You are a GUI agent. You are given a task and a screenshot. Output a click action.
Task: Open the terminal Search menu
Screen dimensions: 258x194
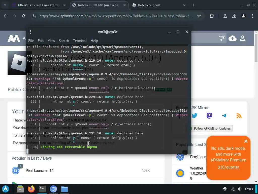[x=64, y=41]
